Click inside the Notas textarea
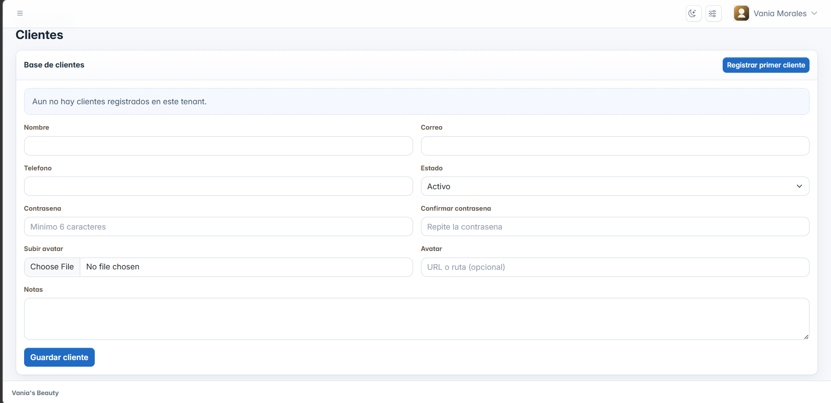831x403 pixels. [x=417, y=319]
